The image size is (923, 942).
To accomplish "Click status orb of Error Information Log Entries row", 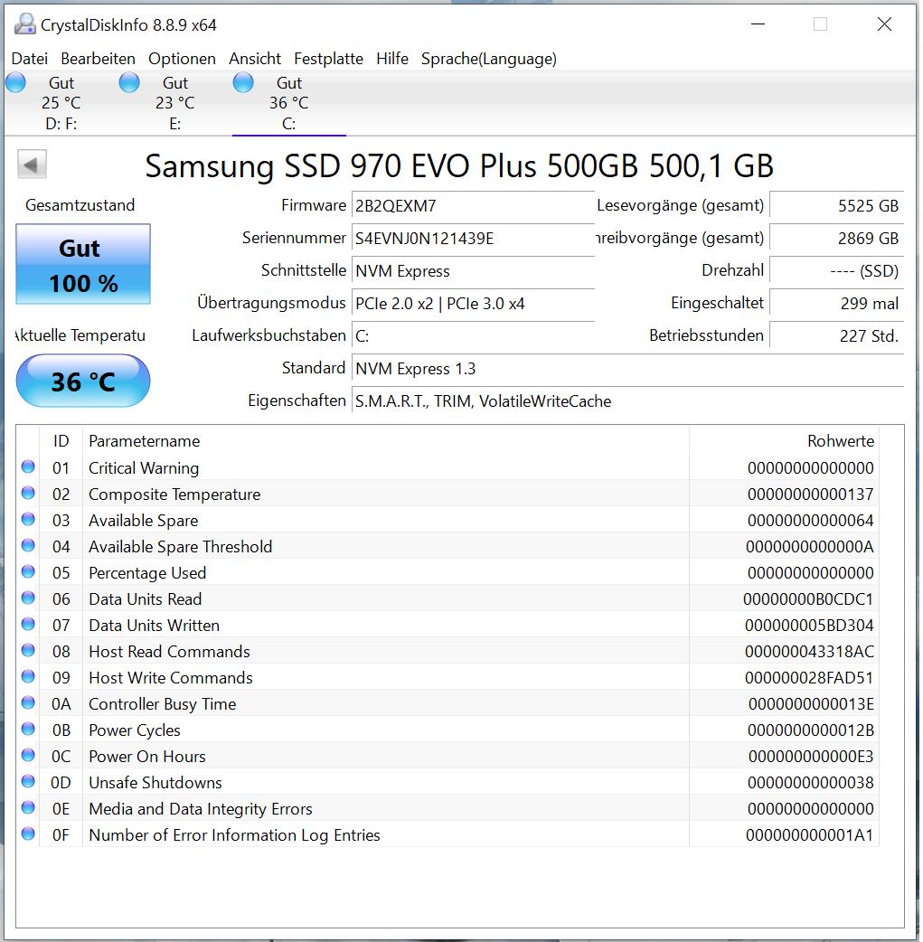I will click(28, 834).
